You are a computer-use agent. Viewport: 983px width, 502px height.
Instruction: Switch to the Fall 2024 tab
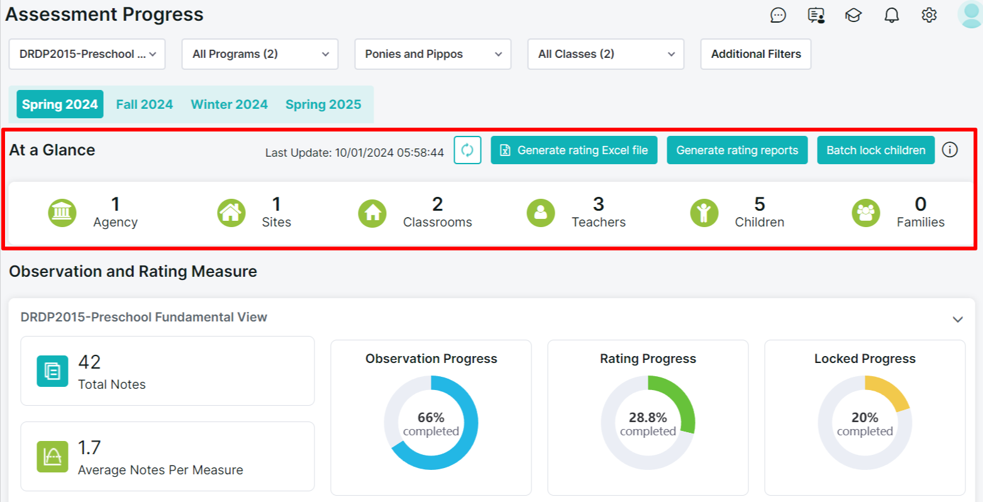(144, 104)
